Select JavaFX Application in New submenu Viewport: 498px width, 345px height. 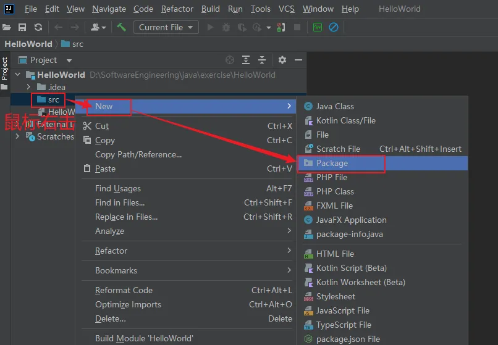point(382,220)
